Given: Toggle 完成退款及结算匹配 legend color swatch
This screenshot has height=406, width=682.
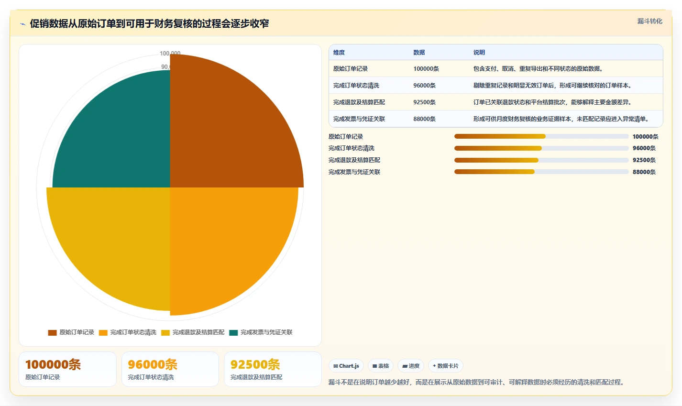Looking at the screenshot, I should (165, 332).
